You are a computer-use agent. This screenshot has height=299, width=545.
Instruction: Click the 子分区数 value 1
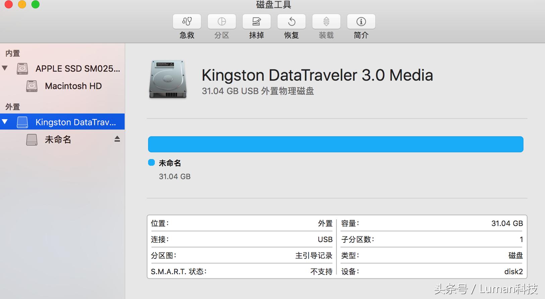click(x=521, y=239)
